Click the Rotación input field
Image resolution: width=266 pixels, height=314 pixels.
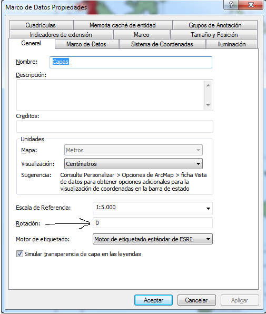coord(153,223)
